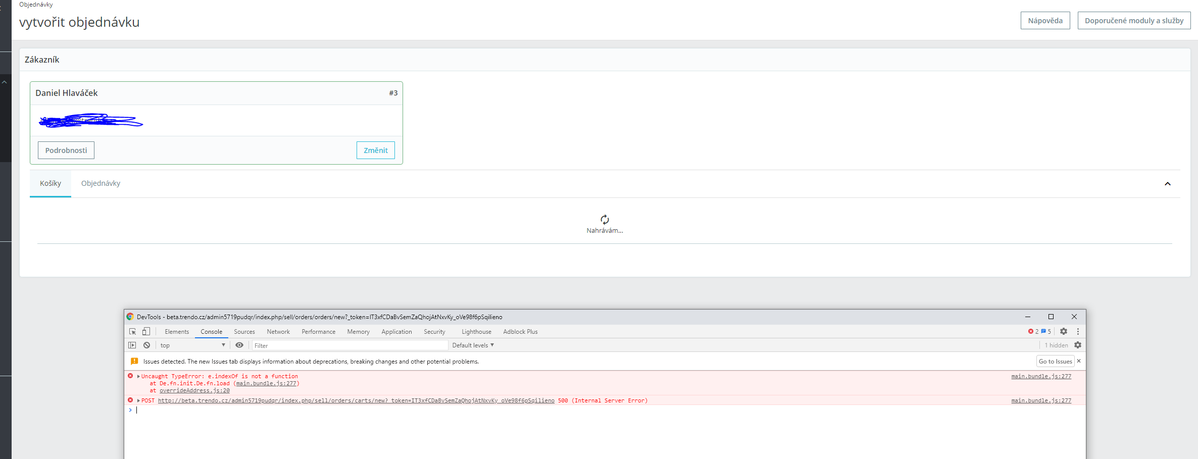Screen dimensions: 1198x459
Task: Toggle DevTools device toolbar icon
Action: pos(146,332)
